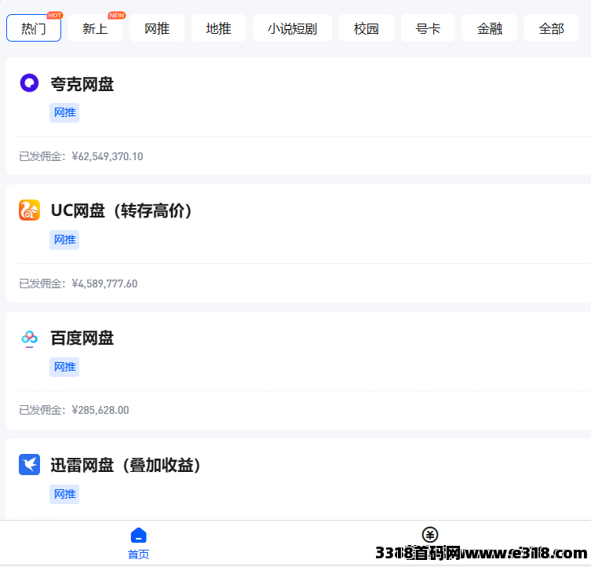Open the UC drive orange squirrel icon
This screenshot has height=567, width=591.
click(29, 210)
